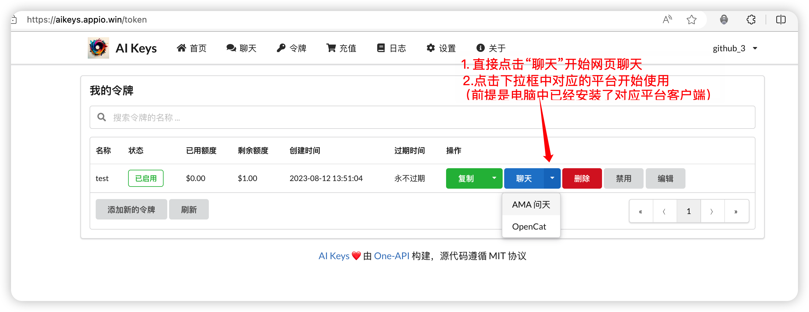Viewport: 809px width, 312px height.
Task: Open the 充值 top-up page
Action: pos(341,48)
